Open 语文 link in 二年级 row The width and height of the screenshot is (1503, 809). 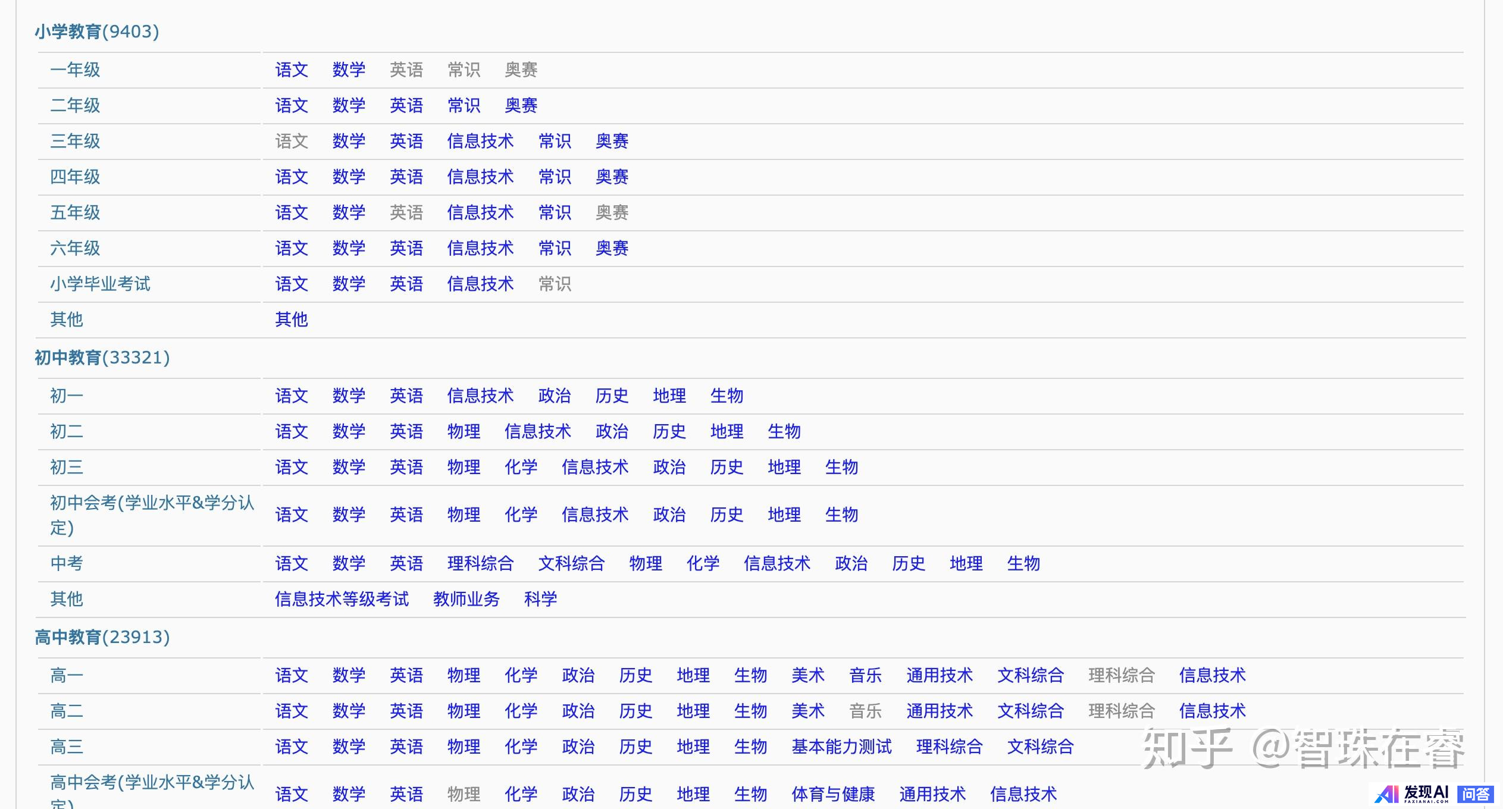coord(292,106)
